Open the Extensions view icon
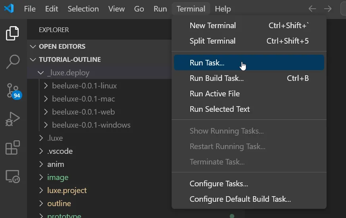The image size is (346, 218). 13,148
